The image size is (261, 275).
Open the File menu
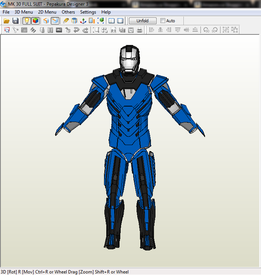pyautogui.click(x=6, y=12)
